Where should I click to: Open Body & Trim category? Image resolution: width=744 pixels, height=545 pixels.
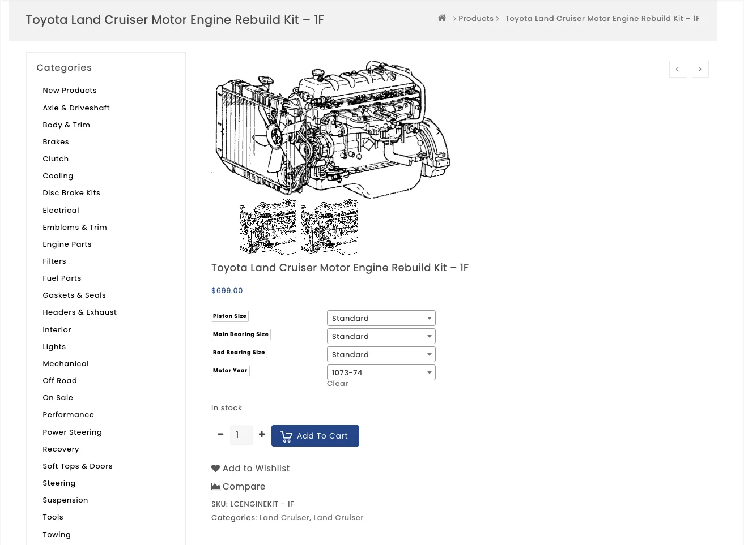66,125
